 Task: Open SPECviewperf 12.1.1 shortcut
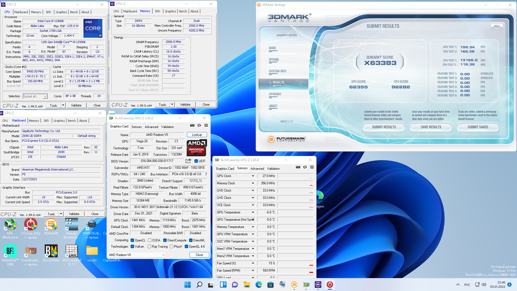pyautogui.click(x=72, y=255)
